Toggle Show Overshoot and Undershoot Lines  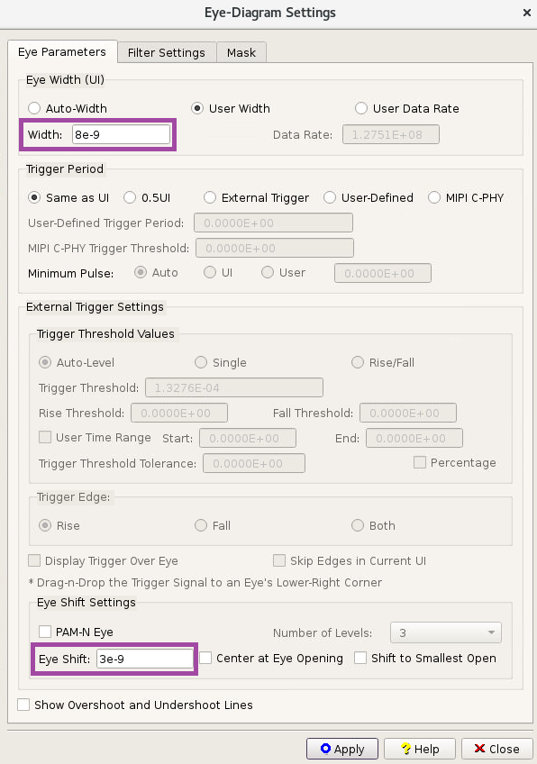point(23,705)
